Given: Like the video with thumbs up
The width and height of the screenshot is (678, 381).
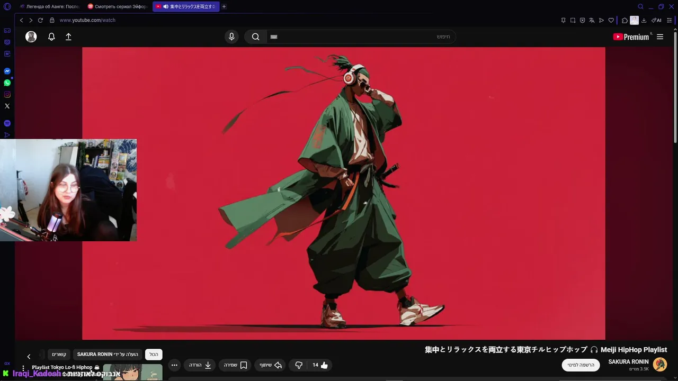Looking at the screenshot, I should click(320, 365).
